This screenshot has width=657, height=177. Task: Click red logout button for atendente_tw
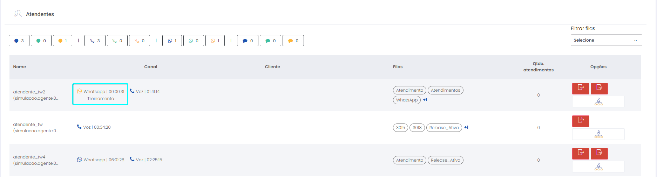point(581,121)
